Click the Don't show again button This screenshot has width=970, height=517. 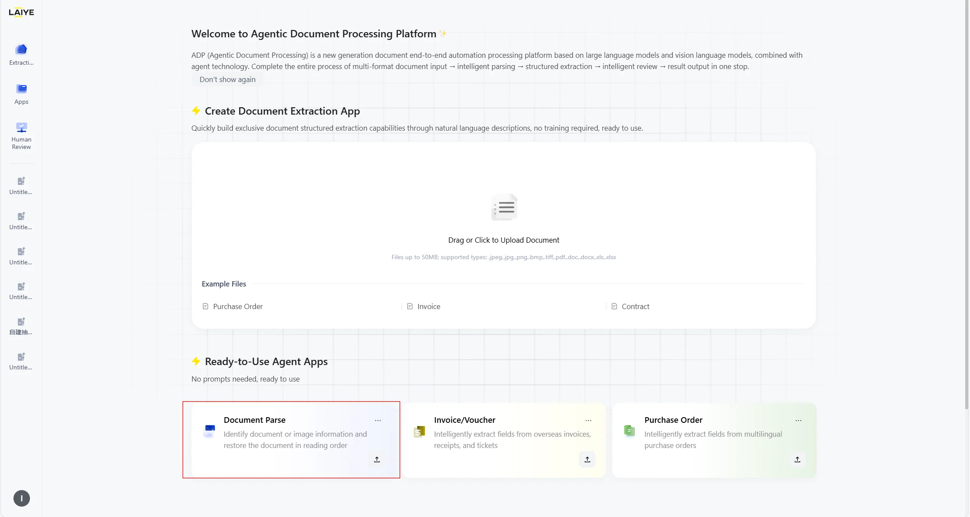point(227,79)
